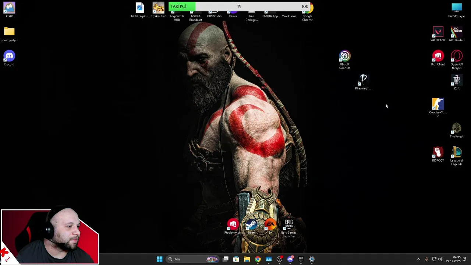Image resolution: width=471 pixels, height=265 pixels.
Task: Select the Phasmophobia desktop shortcut
Action: coord(363,82)
